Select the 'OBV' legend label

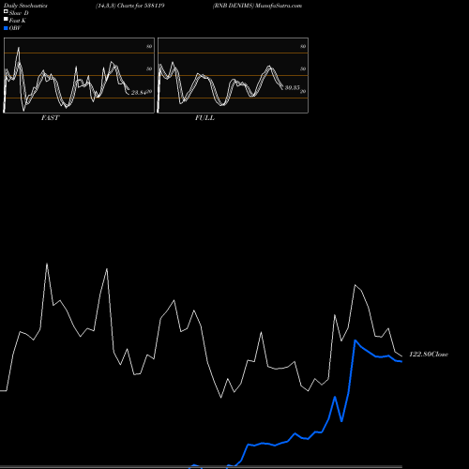15,28
